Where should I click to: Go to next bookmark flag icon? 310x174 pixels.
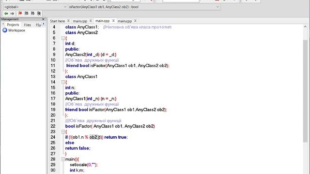pyautogui.click(x=32, y=14)
